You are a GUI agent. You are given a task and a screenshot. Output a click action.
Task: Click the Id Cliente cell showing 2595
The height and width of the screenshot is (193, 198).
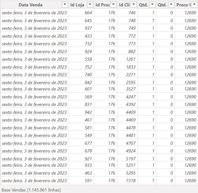(127, 82)
